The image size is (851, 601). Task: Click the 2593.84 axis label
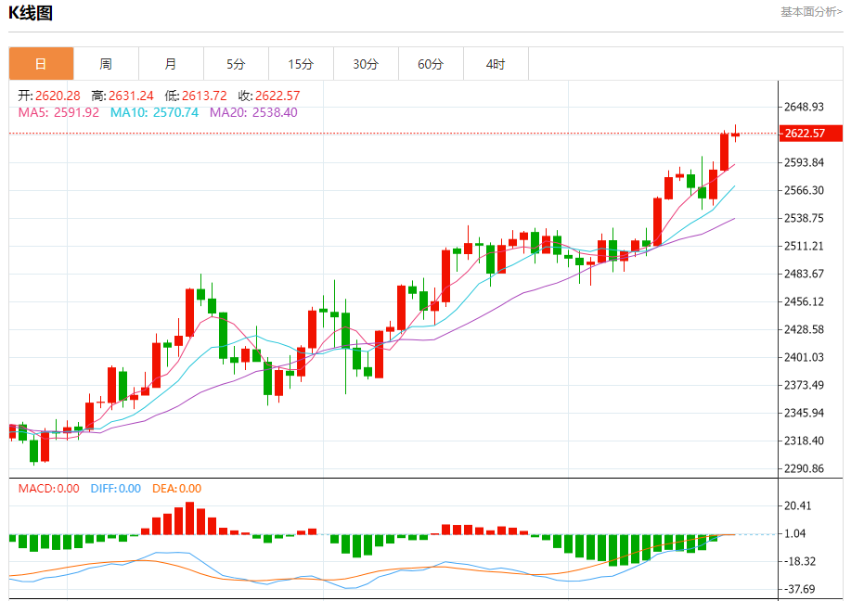(804, 162)
